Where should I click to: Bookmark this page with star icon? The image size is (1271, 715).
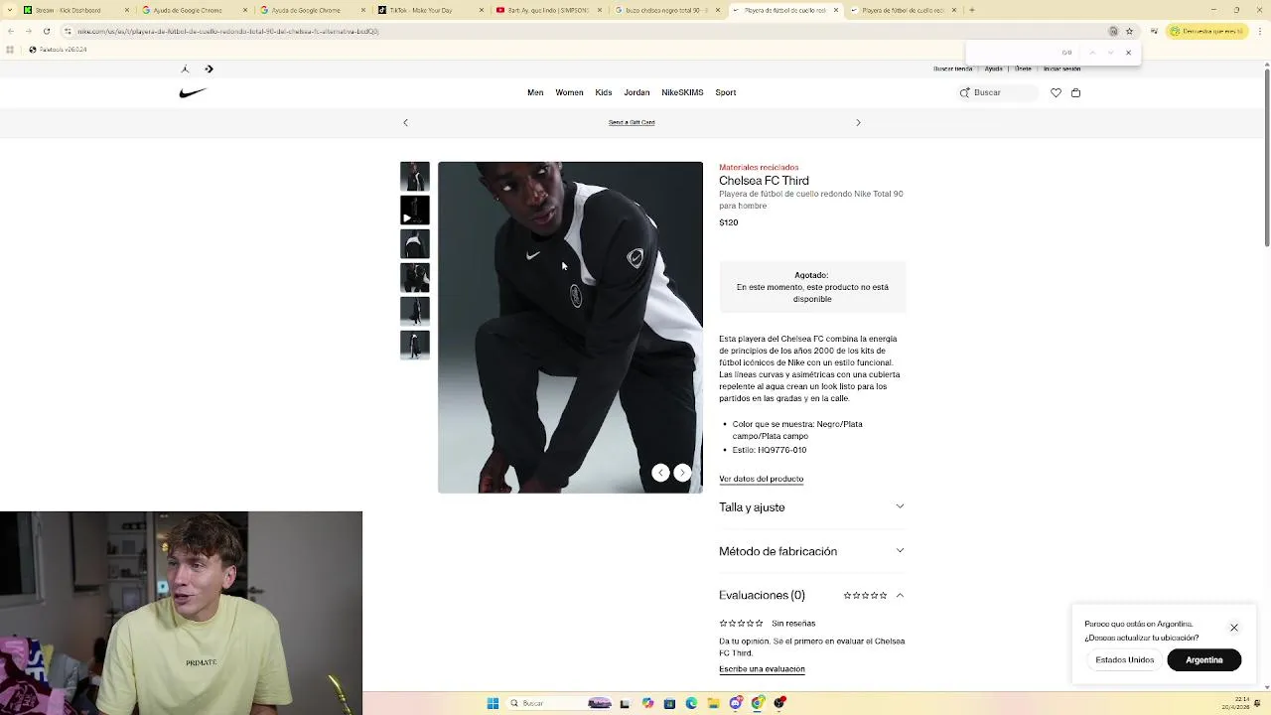[x=1129, y=31]
